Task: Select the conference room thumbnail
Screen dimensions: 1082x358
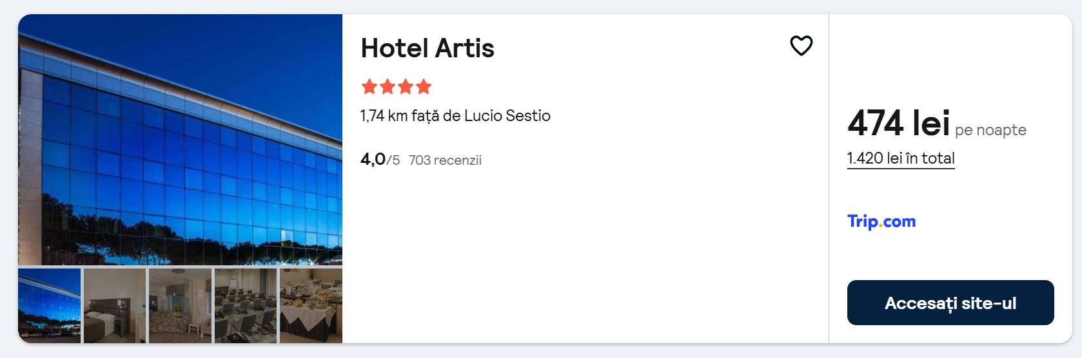Action: pos(246,305)
